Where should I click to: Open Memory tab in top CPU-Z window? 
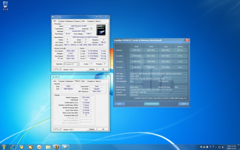tap(77, 21)
